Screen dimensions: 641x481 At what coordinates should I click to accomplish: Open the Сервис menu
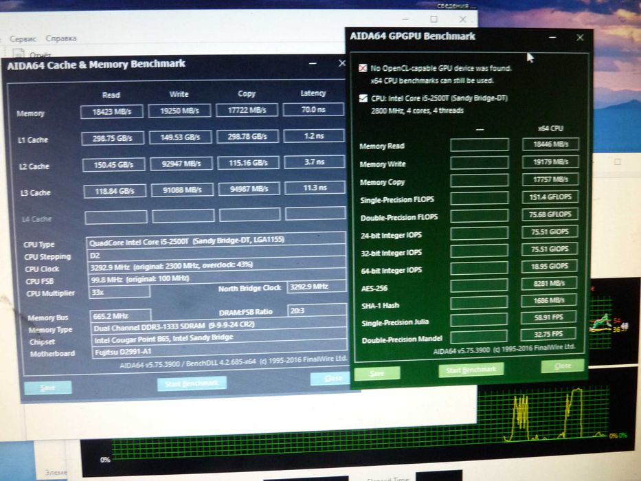(23, 39)
